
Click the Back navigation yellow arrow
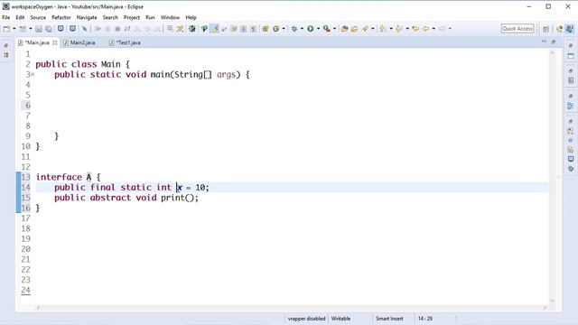(x=425, y=29)
